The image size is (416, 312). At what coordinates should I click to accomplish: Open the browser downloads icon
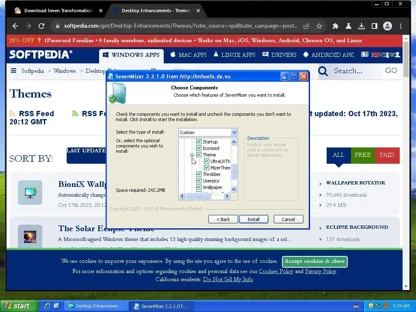(361, 26)
